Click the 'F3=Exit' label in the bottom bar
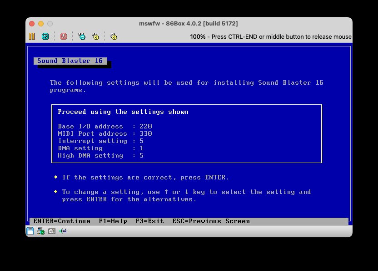 pyautogui.click(x=149, y=221)
